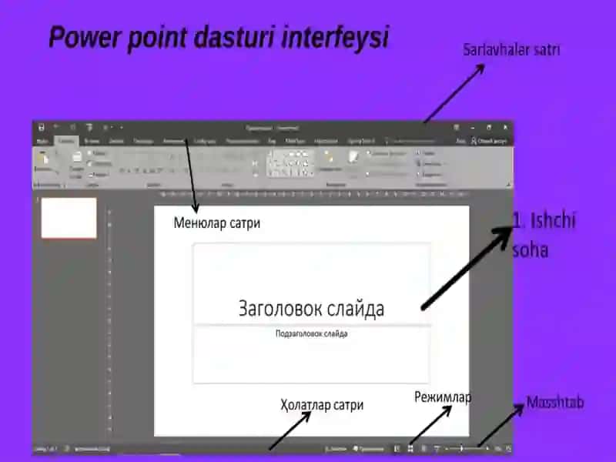Screen dimensions: 616x462
Task: Switch to the Главная ribbon tab
Action: coord(66,141)
